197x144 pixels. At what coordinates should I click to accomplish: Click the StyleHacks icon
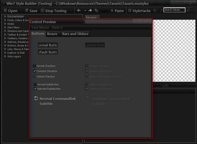click(130, 10)
